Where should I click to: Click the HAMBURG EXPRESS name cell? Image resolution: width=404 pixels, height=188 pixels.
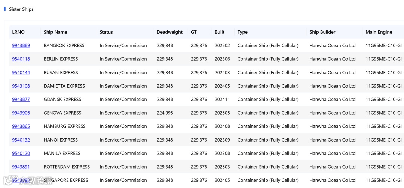pos(65,126)
